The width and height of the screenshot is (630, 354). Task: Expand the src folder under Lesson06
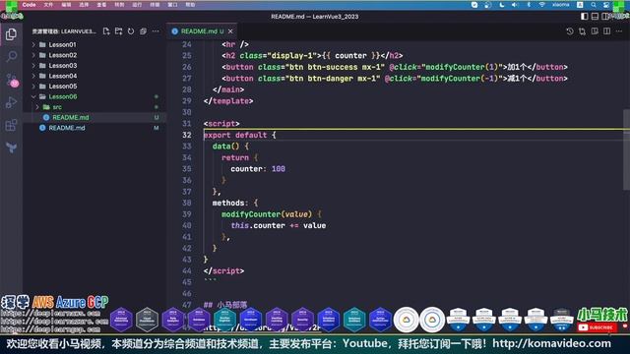tap(37, 107)
